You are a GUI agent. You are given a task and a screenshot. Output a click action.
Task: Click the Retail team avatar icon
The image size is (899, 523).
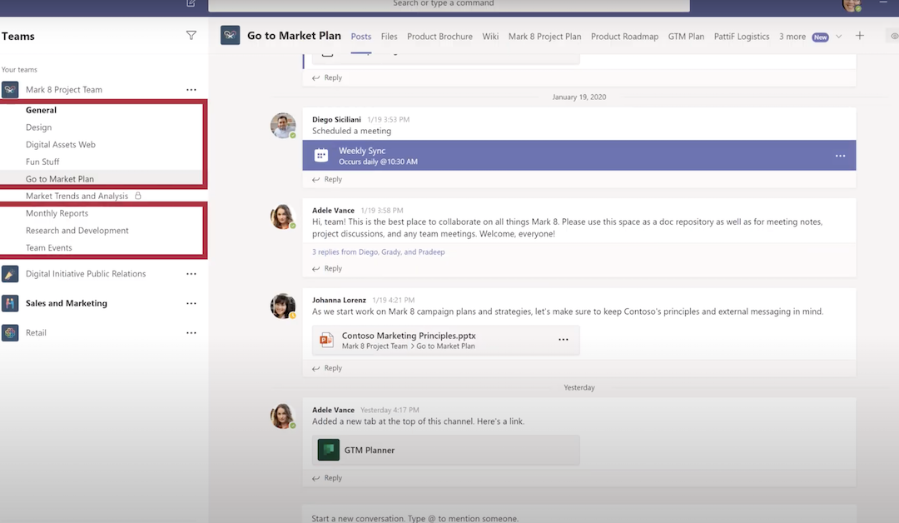click(x=11, y=332)
